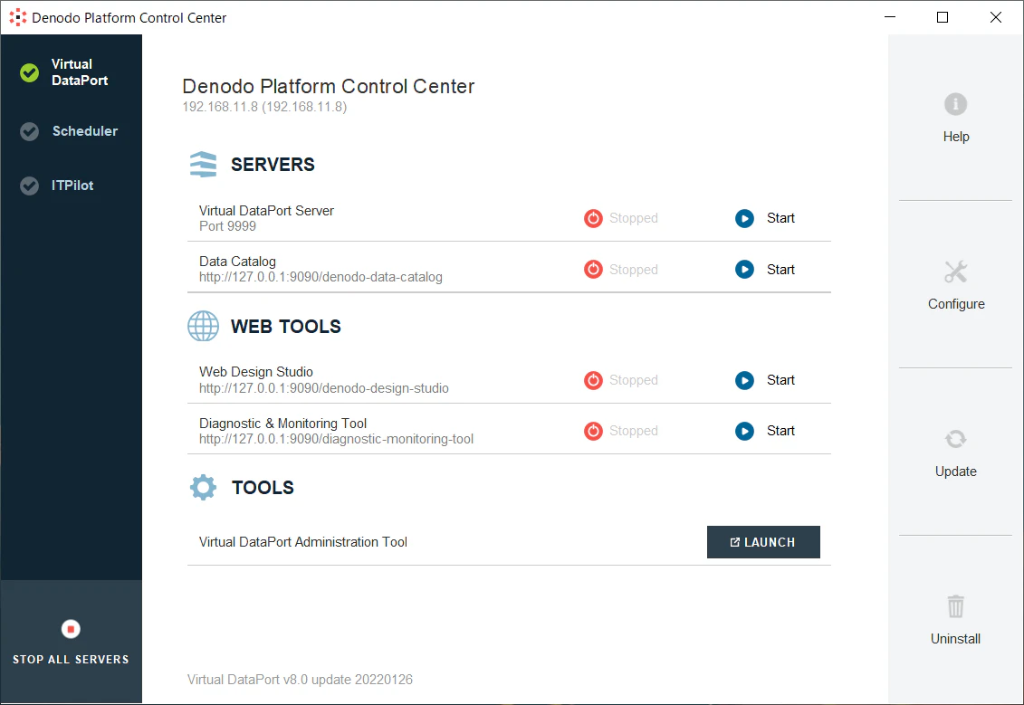
Task: Click Stop All Servers red icon
Action: click(71, 629)
